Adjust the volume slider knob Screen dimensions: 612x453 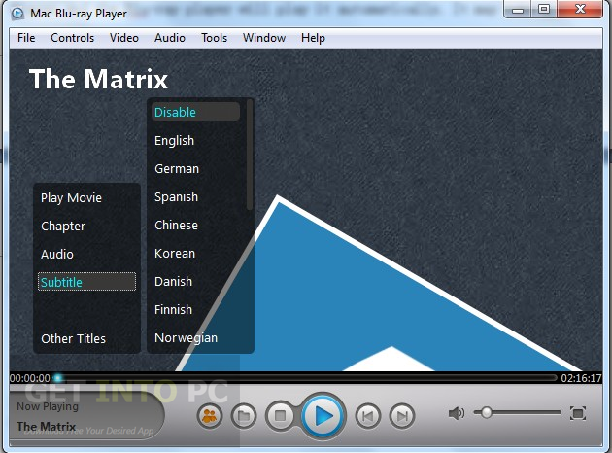click(x=486, y=412)
